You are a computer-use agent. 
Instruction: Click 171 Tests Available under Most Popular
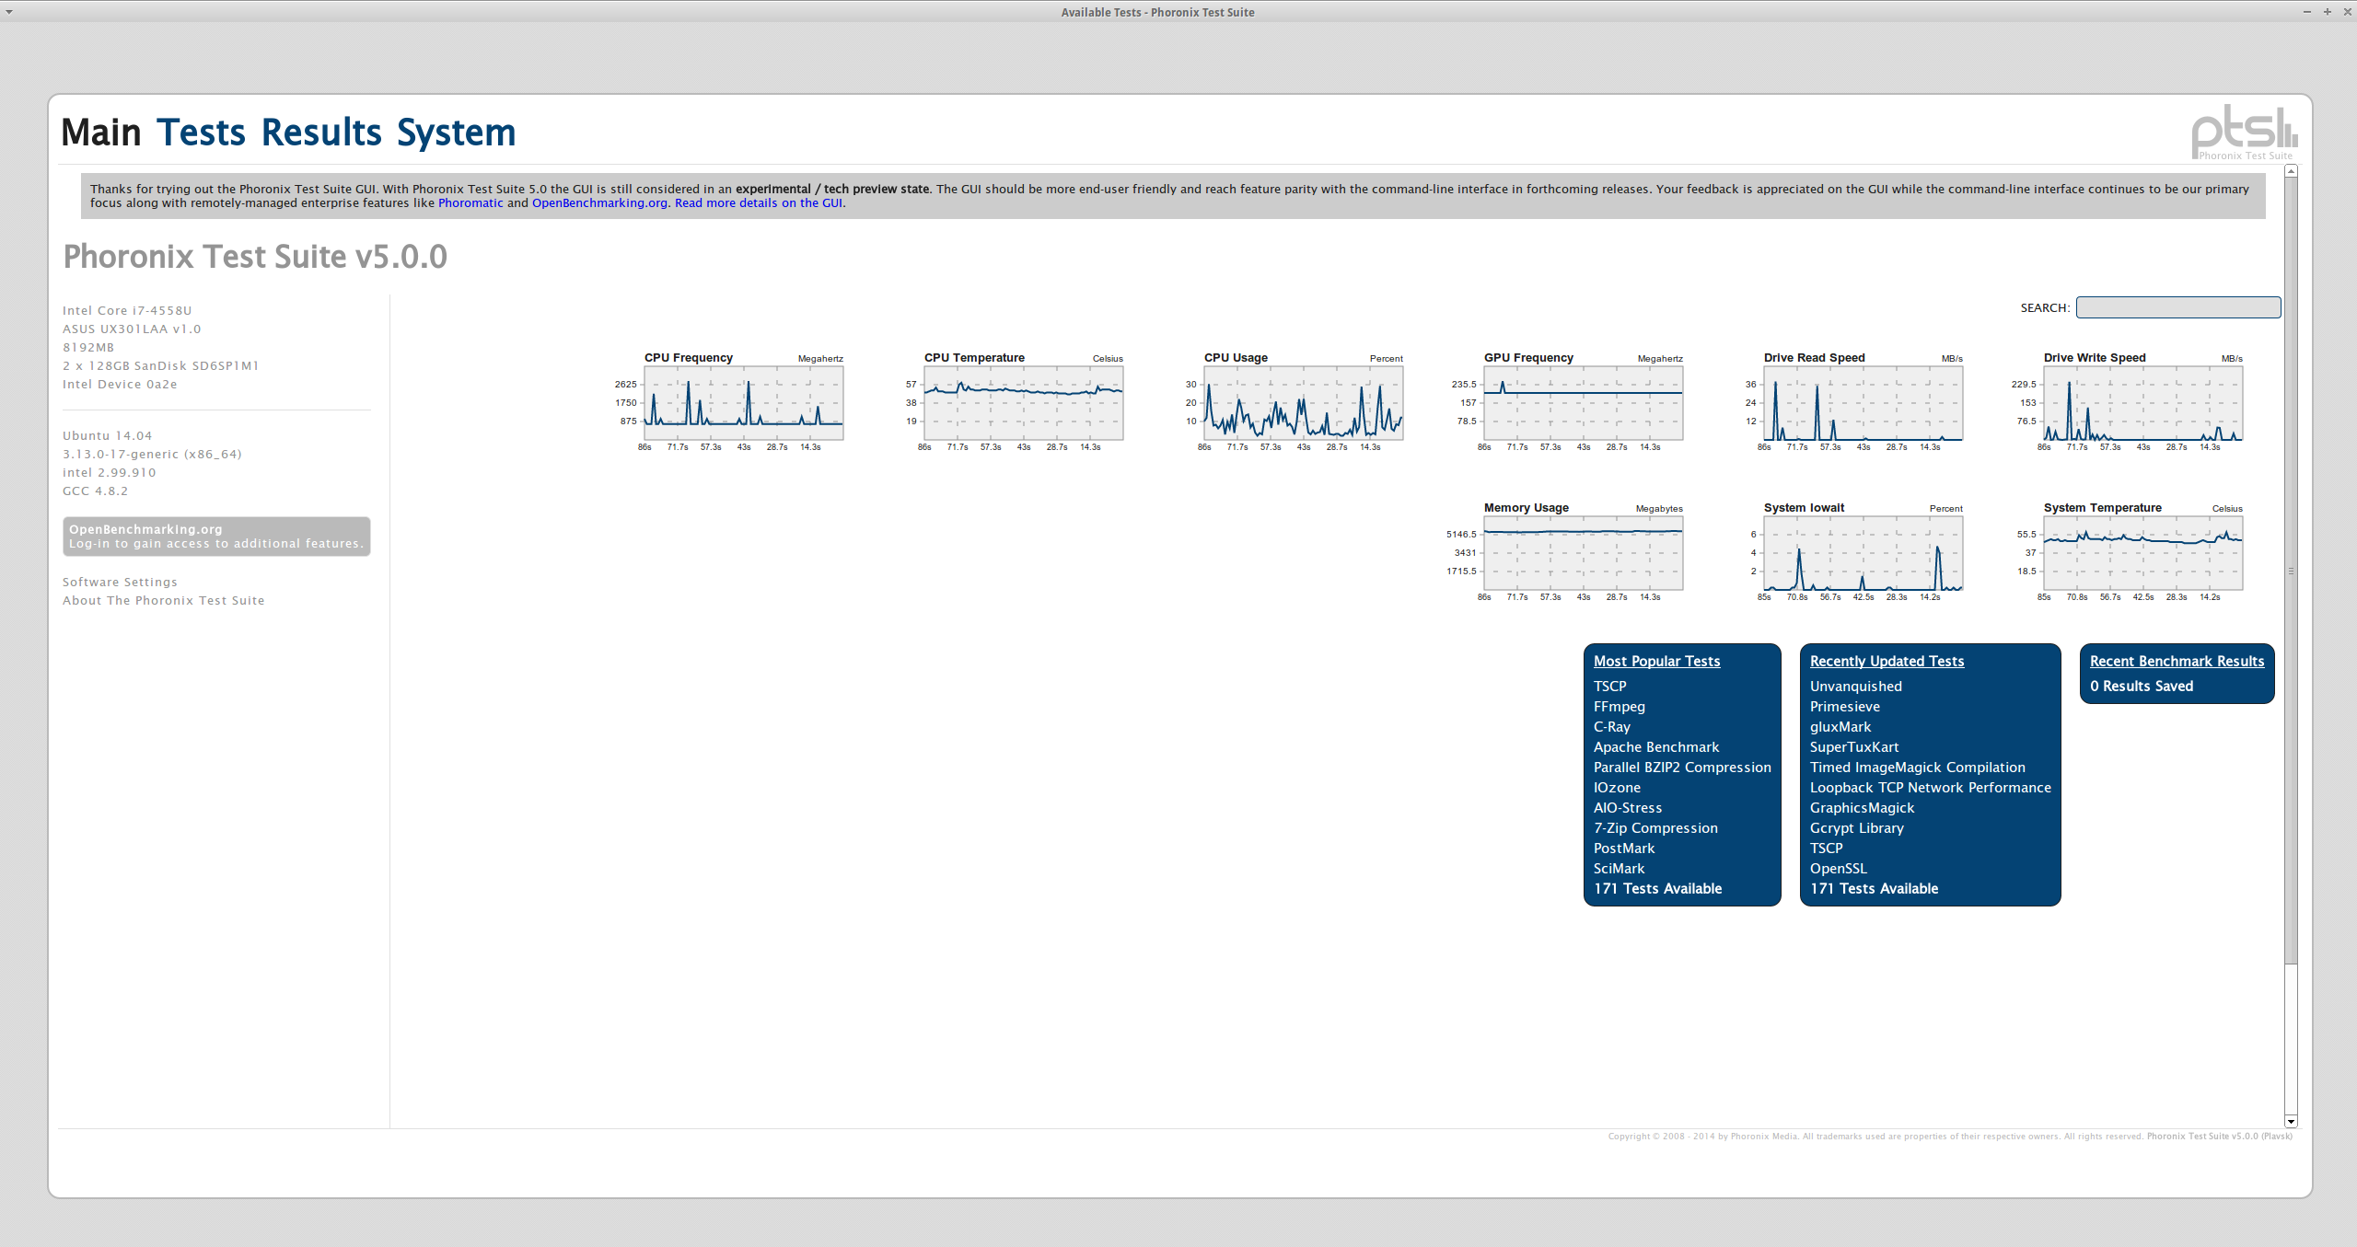(1657, 889)
